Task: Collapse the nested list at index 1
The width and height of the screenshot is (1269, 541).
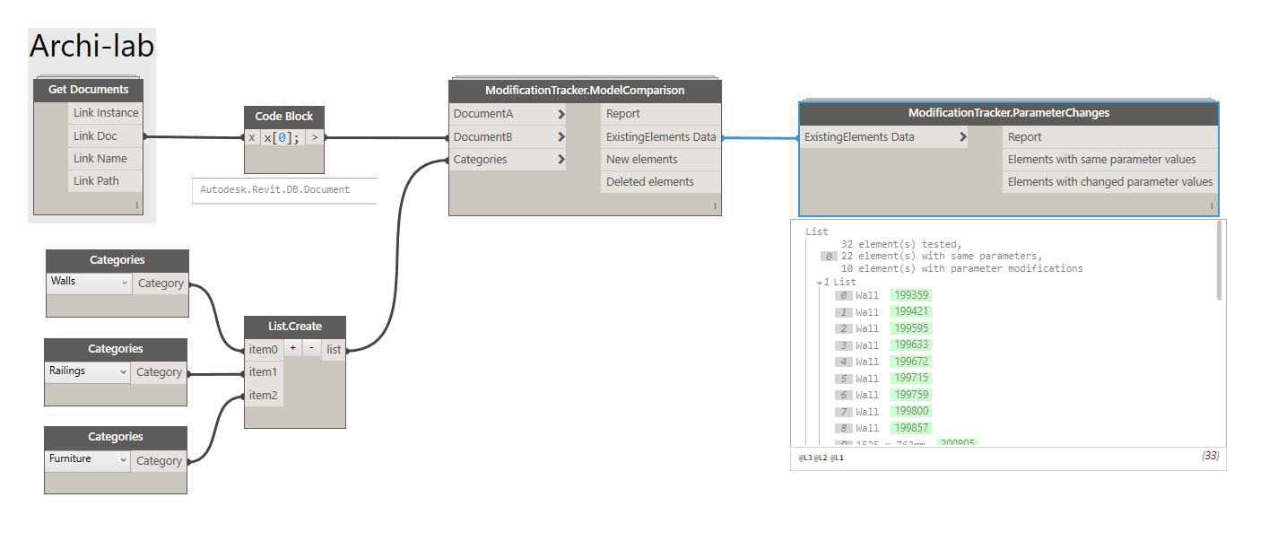Action: click(820, 283)
